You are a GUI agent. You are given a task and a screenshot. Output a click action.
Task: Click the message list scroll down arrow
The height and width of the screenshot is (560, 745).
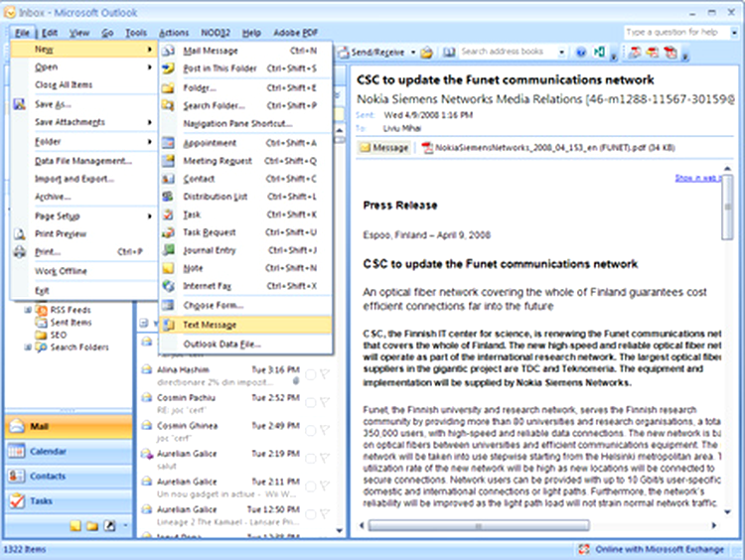pos(340,530)
